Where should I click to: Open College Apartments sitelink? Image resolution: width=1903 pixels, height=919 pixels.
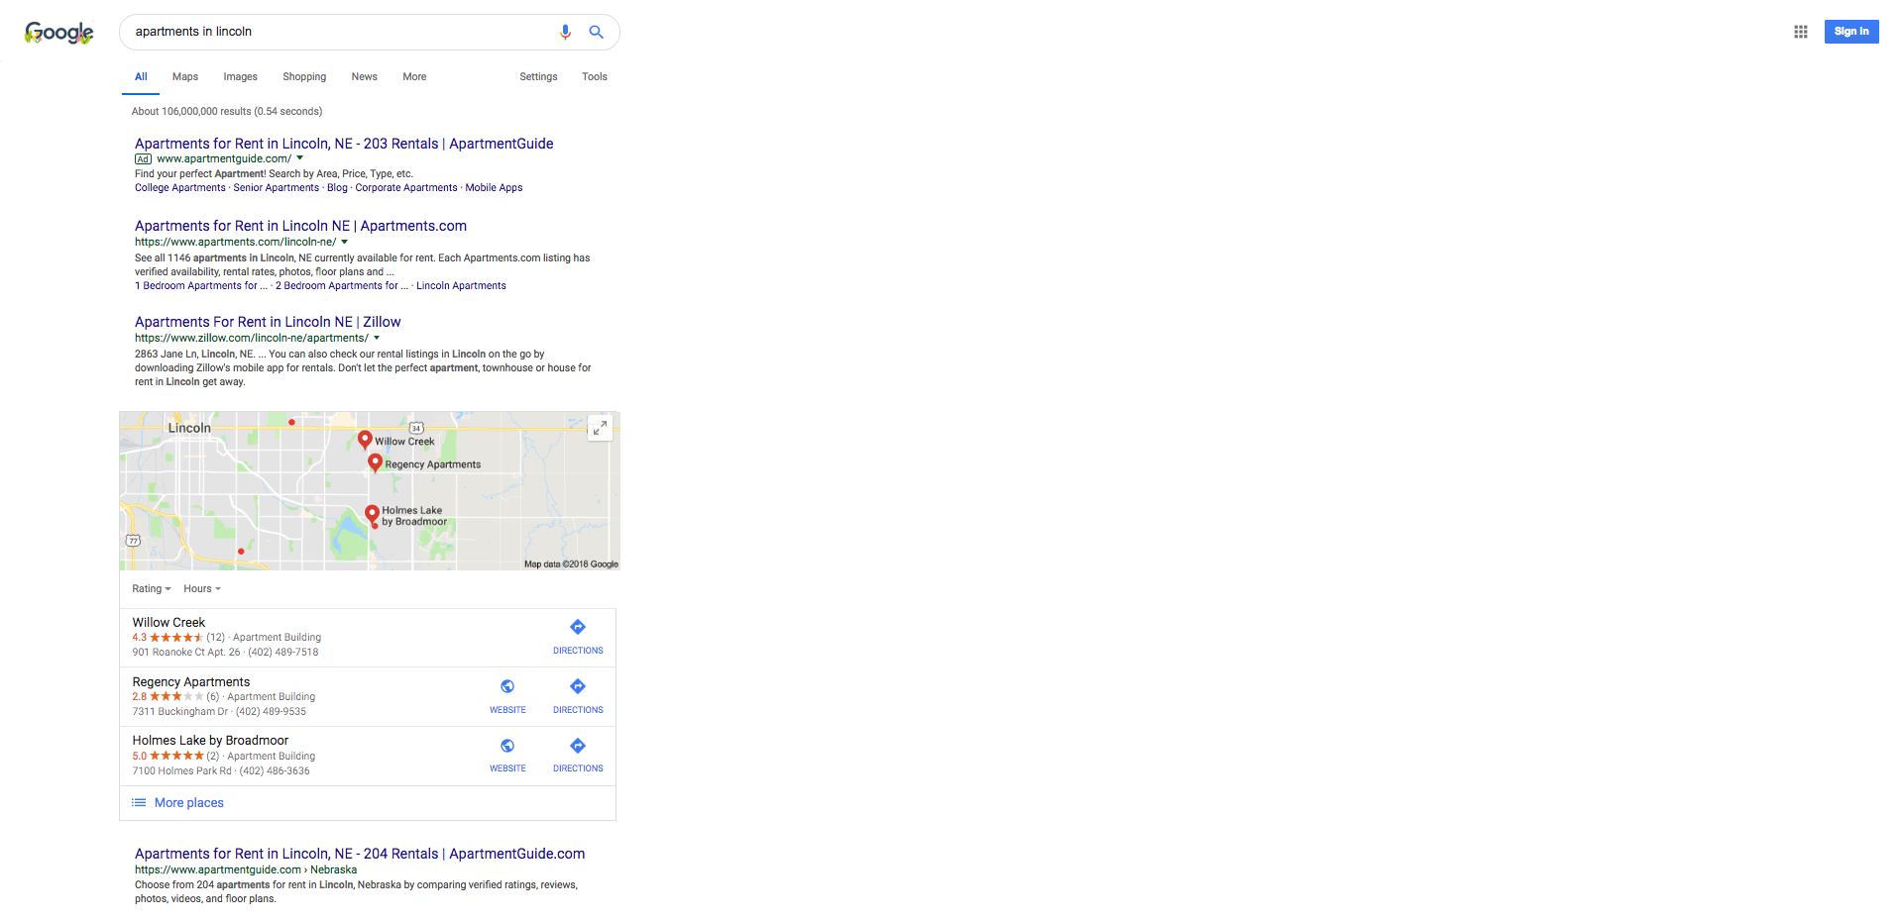[x=180, y=187]
